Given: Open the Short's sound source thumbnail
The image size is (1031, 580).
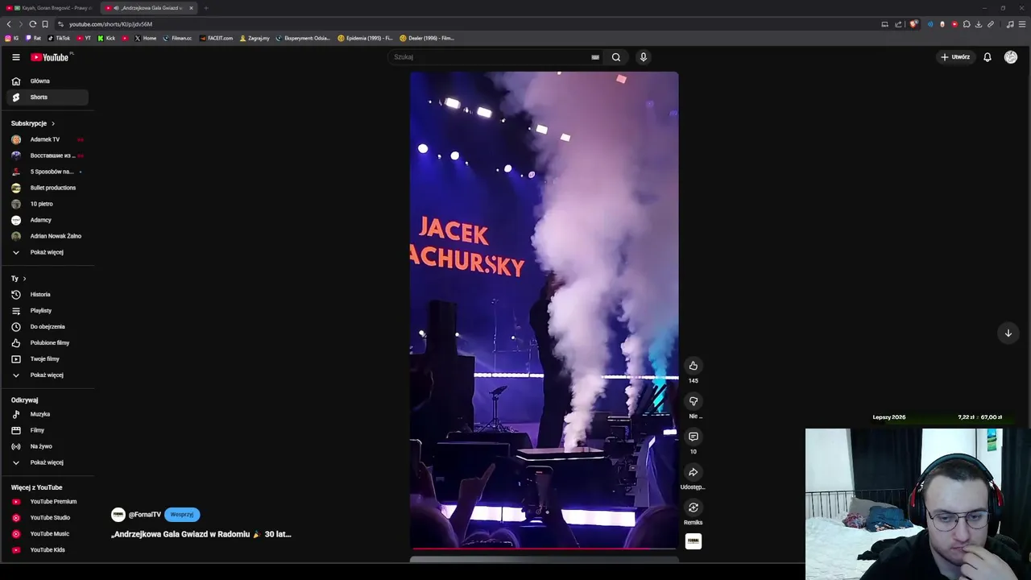Looking at the screenshot, I should tap(694, 541).
